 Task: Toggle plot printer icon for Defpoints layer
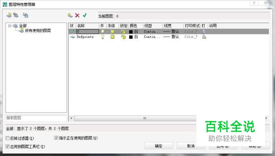204,37
